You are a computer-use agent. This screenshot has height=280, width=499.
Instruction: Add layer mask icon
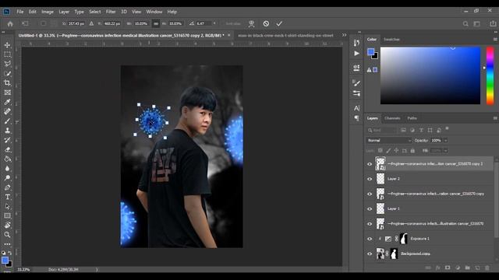[448, 268]
